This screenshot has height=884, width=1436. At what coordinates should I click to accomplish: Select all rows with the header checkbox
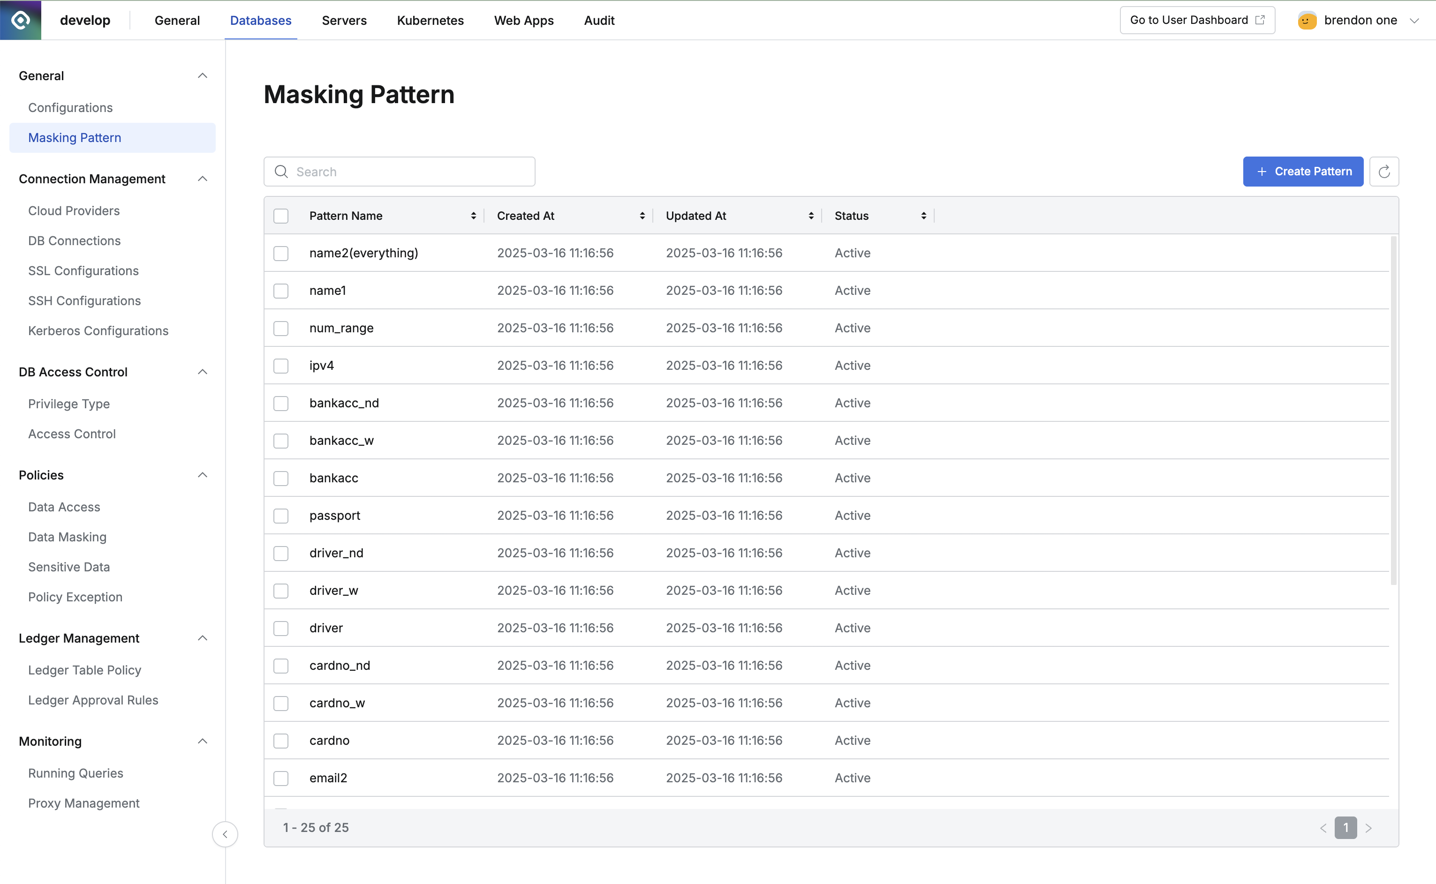point(281,215)
